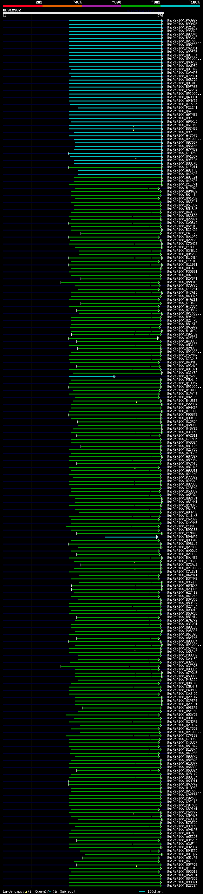
Task: Click the cyan ~100% identity legend segment
Action: 180,6
